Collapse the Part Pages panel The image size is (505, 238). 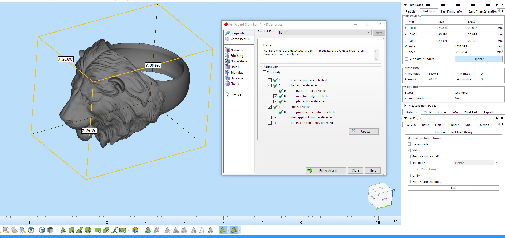(x=405, y=5)
